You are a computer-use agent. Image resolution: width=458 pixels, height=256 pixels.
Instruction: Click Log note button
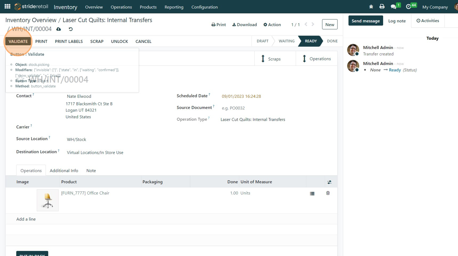(397, 21)
